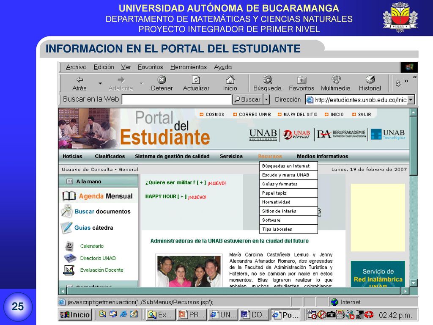Select Sitios de interés menu entry
This screenshot has width=433, height=325.
coord(288,211)
